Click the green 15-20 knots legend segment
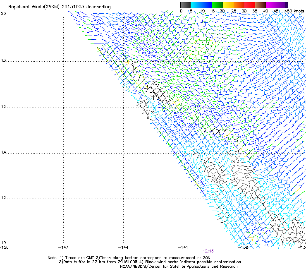 coord(218,5)
